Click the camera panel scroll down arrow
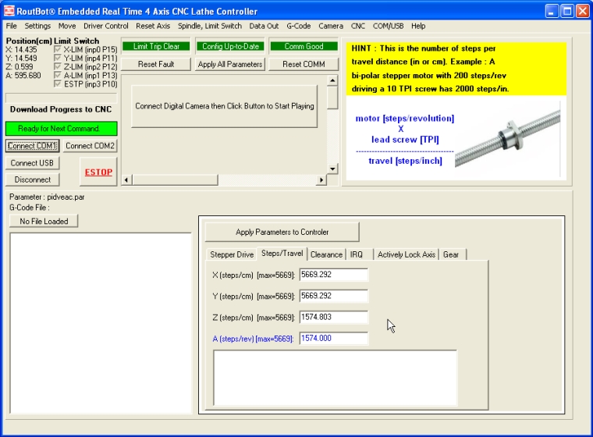This screenshot has width=593, height=437. point(332,169)
